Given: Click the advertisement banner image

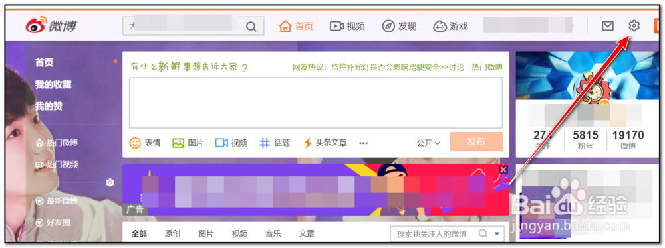Looking at the screenshot, I should pyautogui.click(x=316, y=190).
